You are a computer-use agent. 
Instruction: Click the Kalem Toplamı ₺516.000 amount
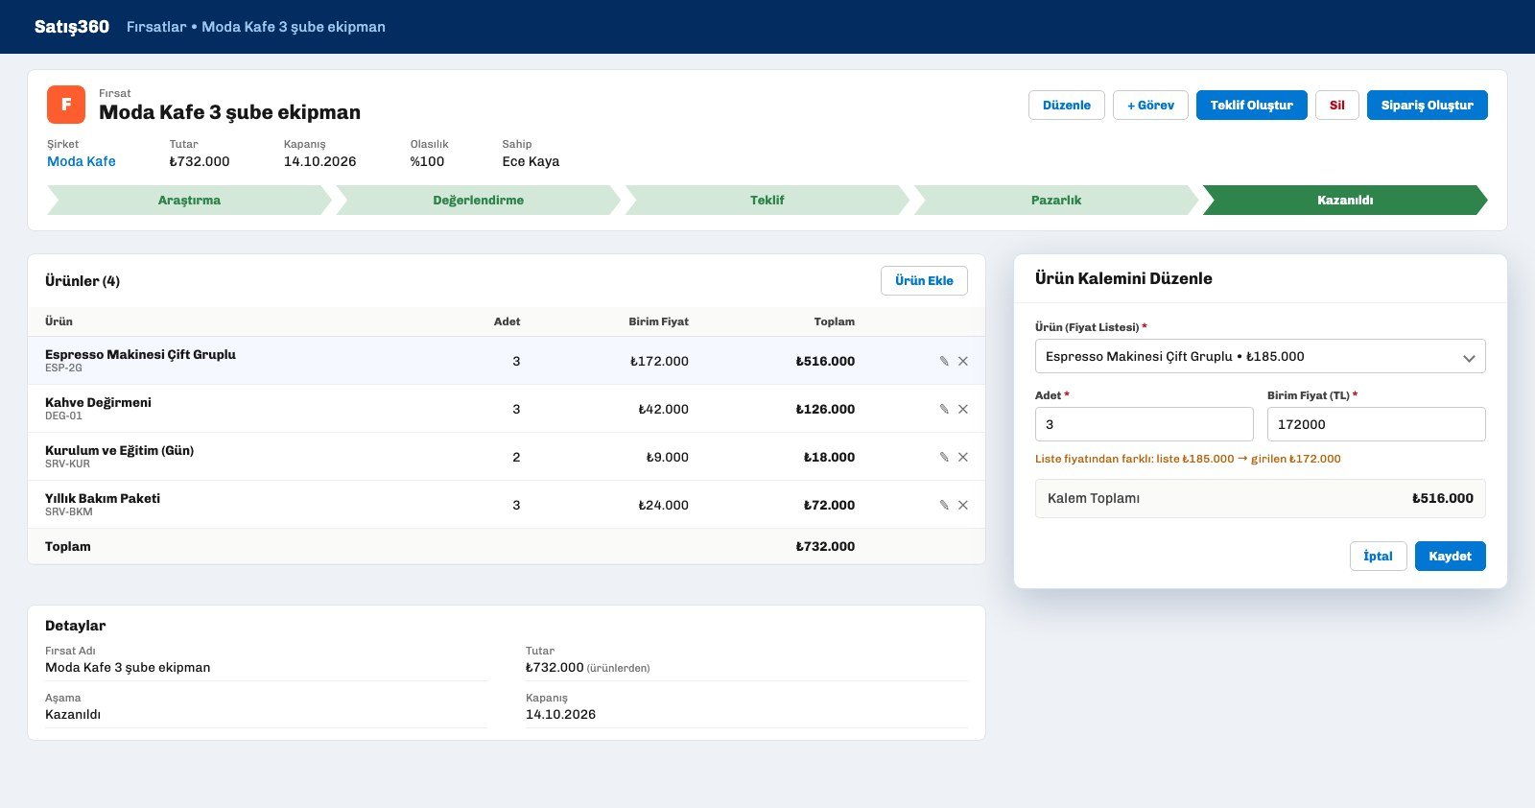[1443, 498]
